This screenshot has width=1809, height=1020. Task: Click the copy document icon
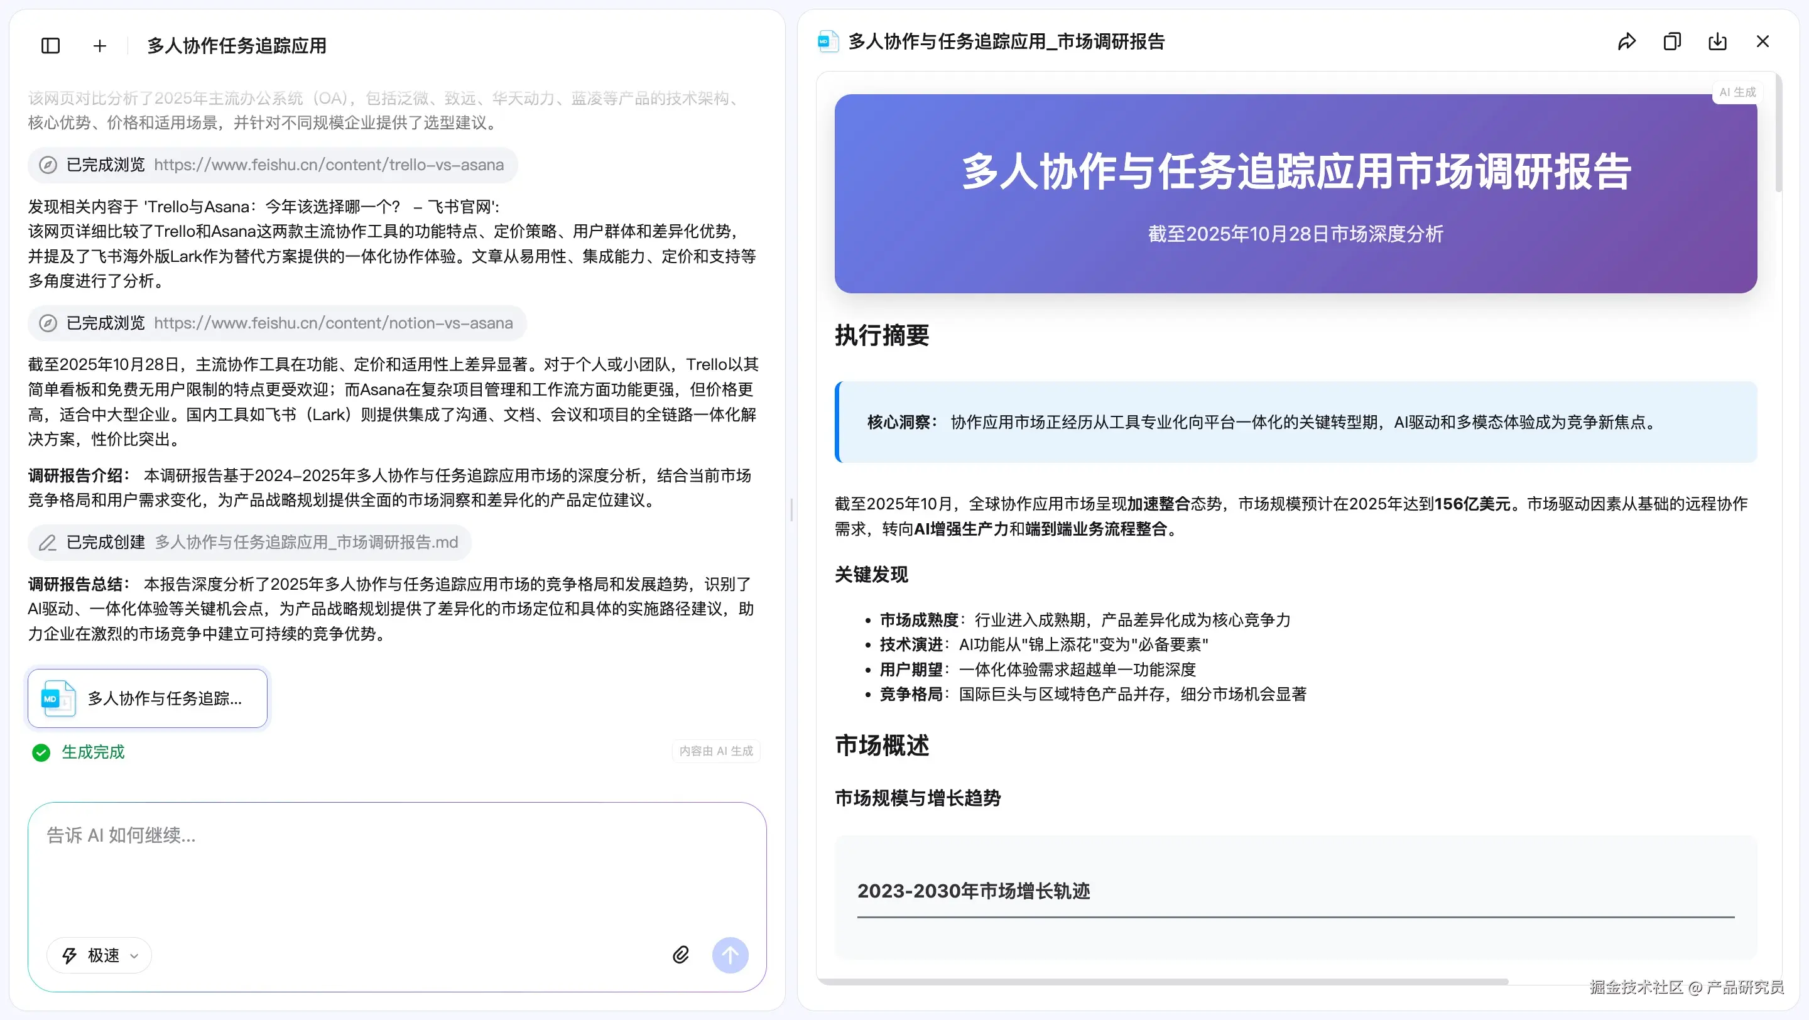1672,41
